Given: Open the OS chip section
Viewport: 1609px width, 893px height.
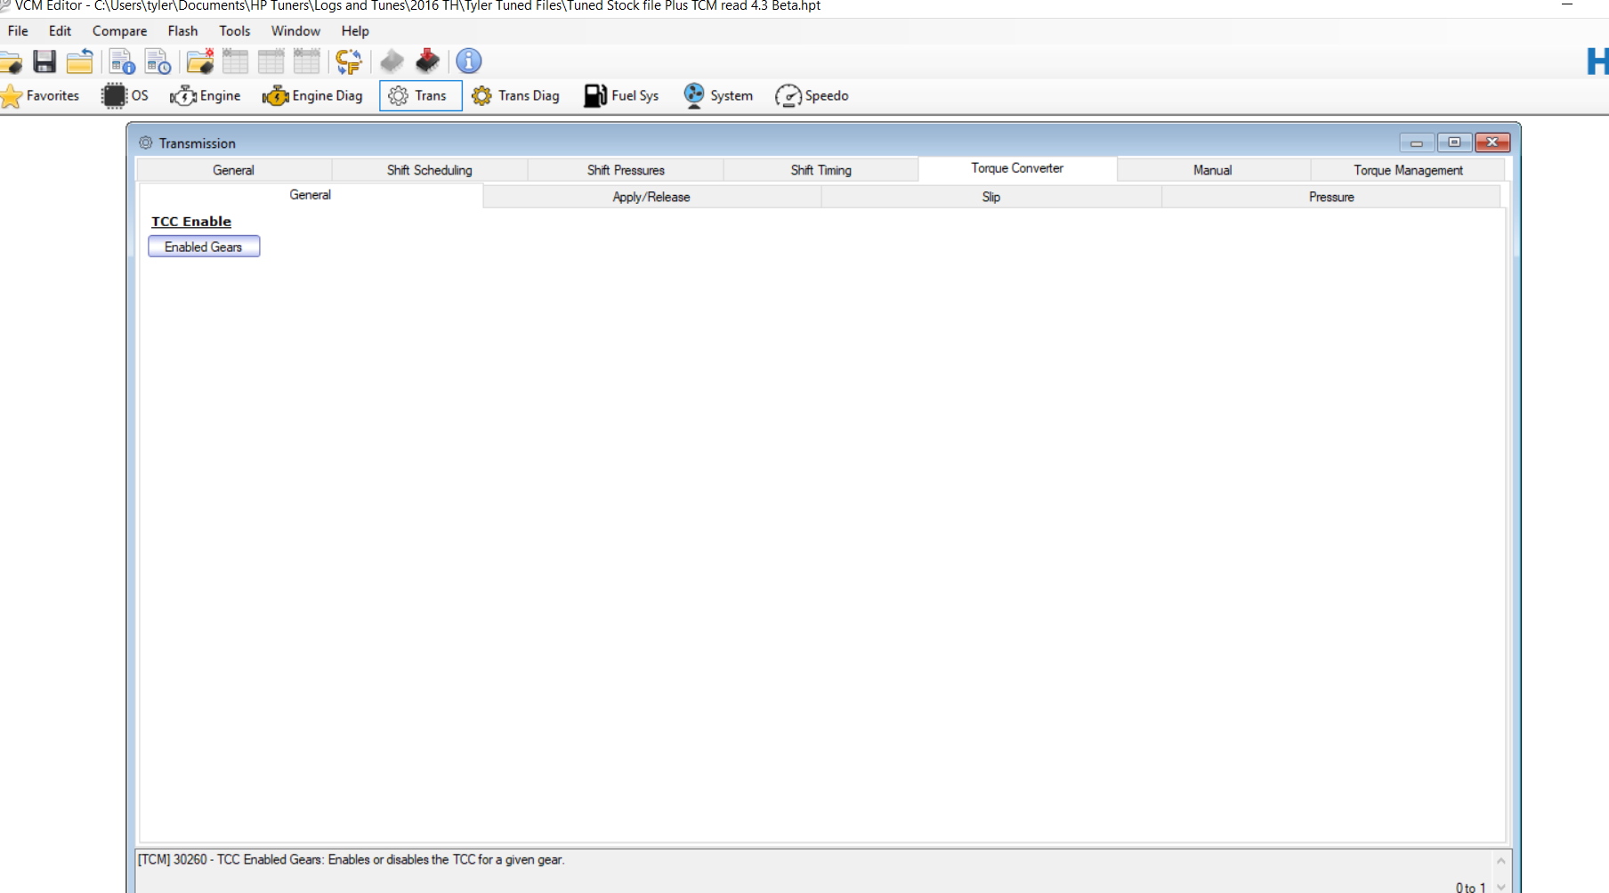Looking at the screenshot, I should point(125,96).
